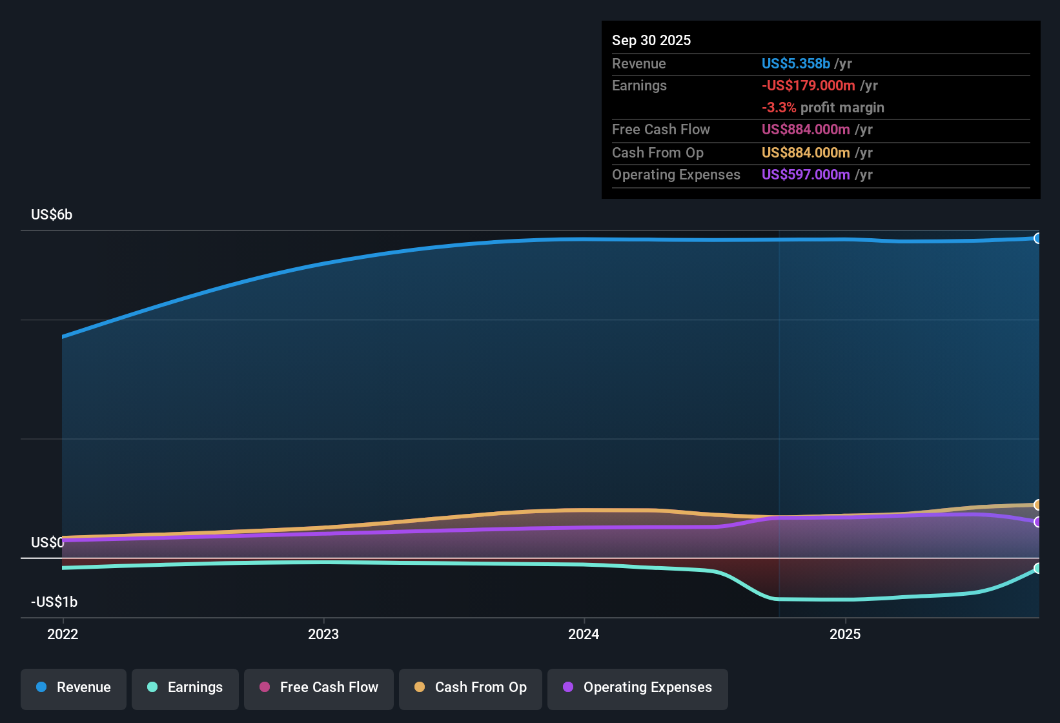This screenshot has width=1060, height=723.
Task: Click the 2024 x-axis label
Action: click(x=584, y=634)
